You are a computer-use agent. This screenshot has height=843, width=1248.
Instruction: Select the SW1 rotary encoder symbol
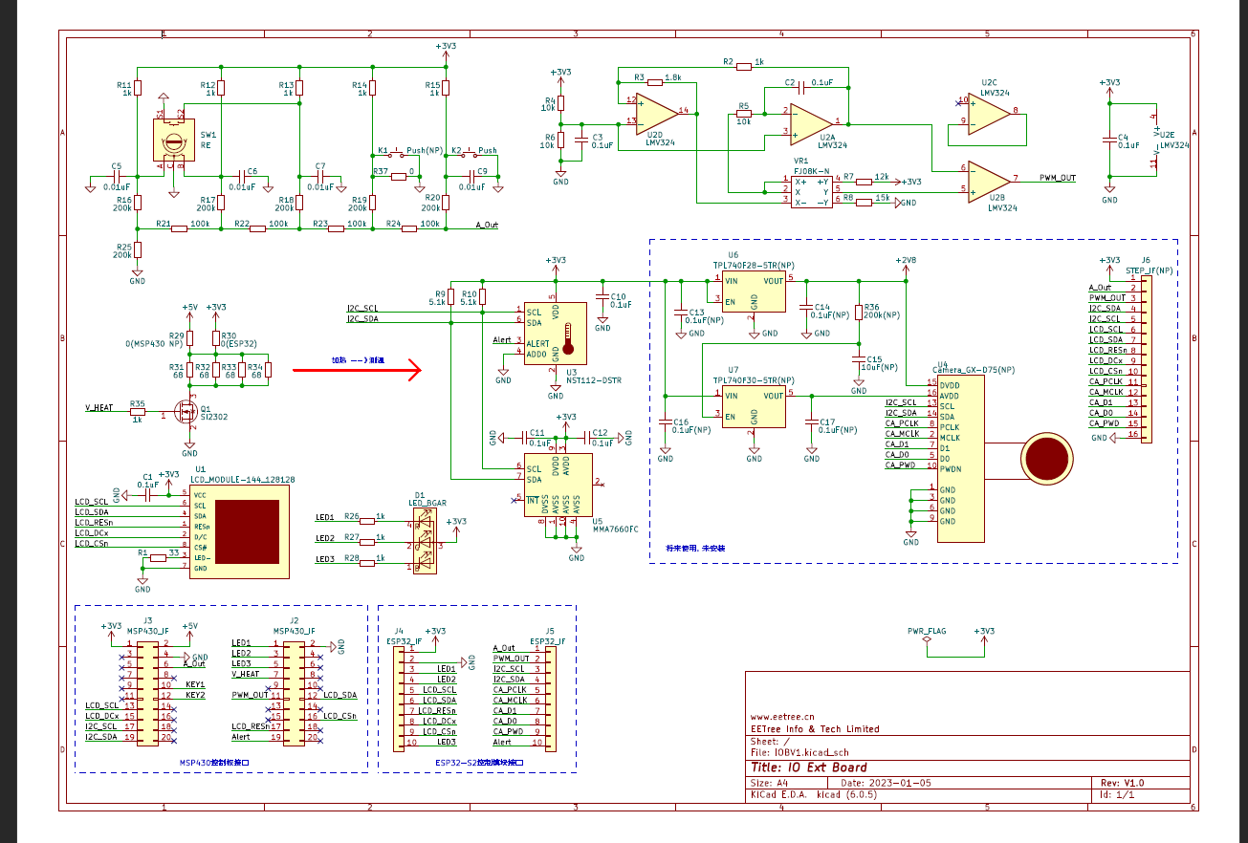tap(174, 140)
